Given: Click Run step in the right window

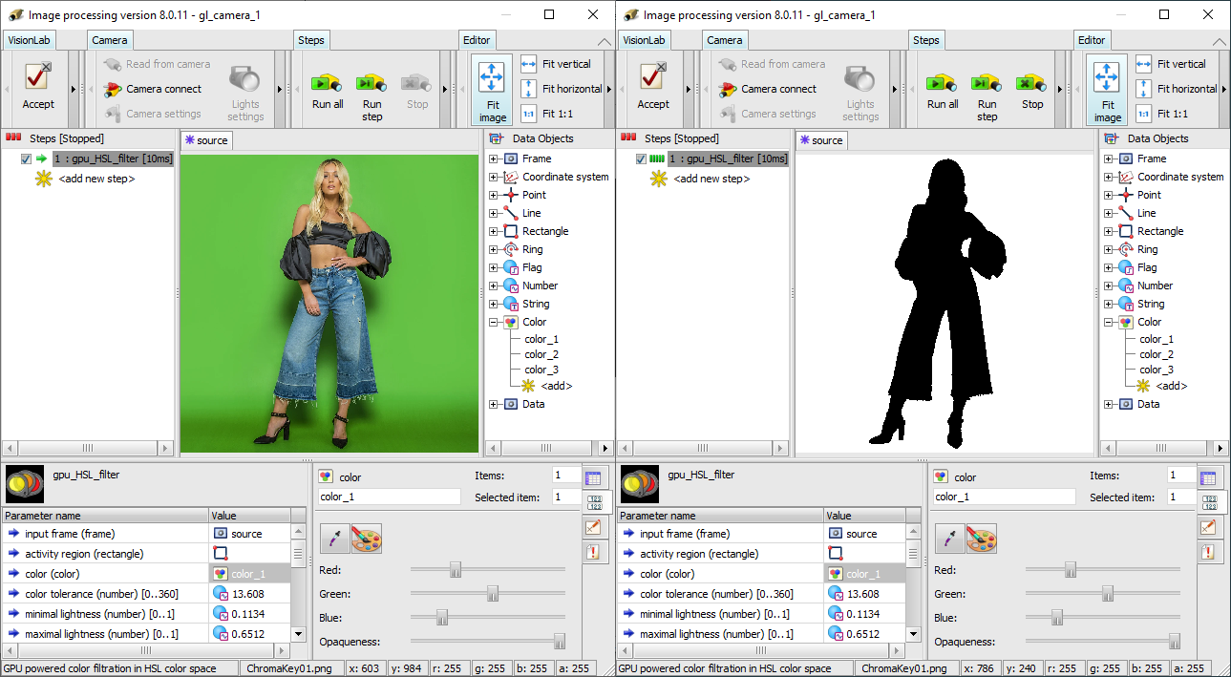Looking at the screenshot, I should (987, 90).
